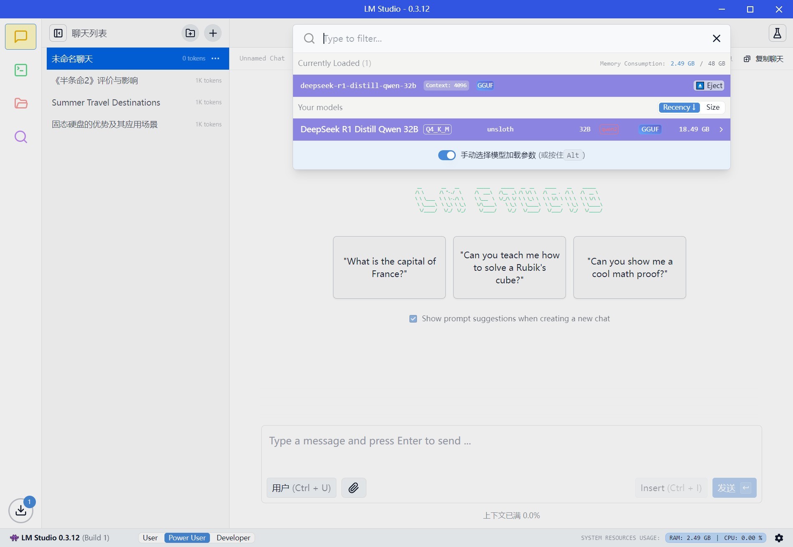This screenshot has height=547, width=793.
Task: Collapse the chat list sidebar panel
Action: point(58,33)
